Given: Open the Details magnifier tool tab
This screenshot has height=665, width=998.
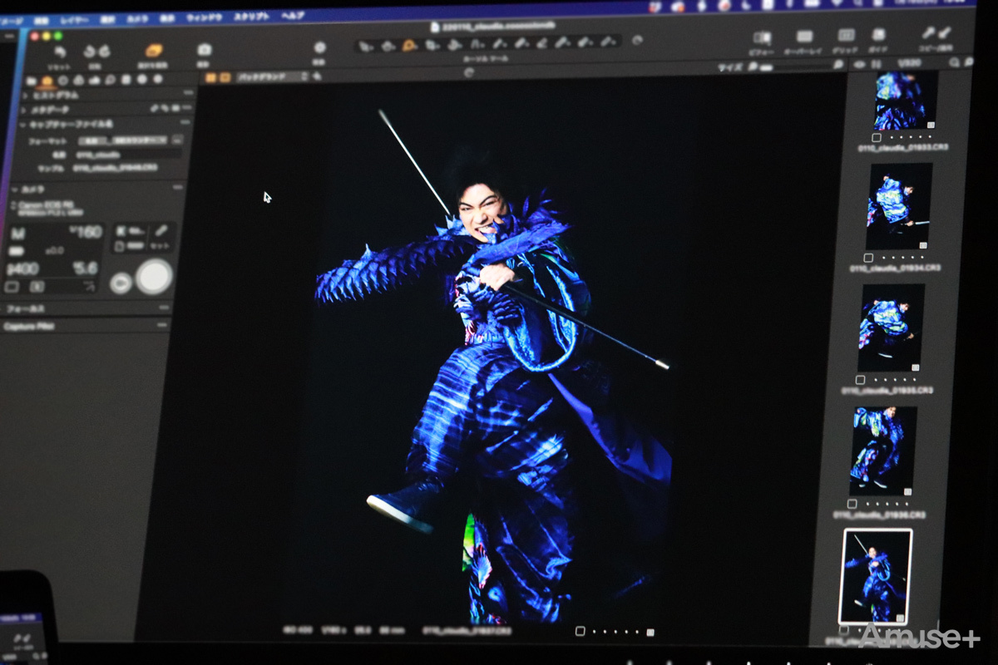Looking at the screenshot, I should [110, 80].
